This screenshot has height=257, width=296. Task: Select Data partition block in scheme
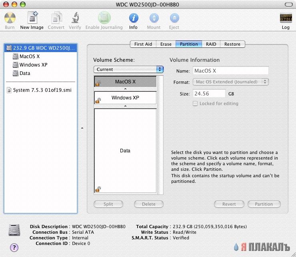(125, 151)
